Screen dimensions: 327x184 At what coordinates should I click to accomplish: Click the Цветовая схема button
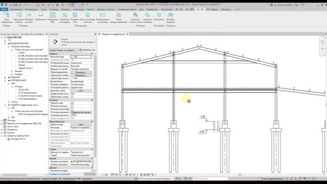coord(81,91)
